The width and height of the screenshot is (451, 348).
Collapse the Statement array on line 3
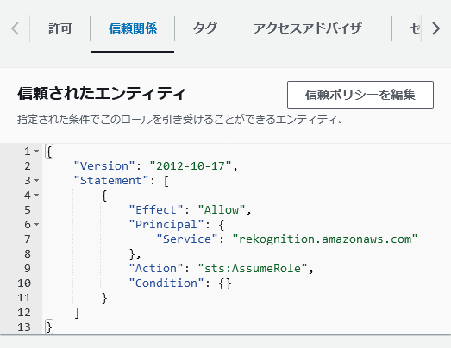pyautogui.click(x=36, y=181)
